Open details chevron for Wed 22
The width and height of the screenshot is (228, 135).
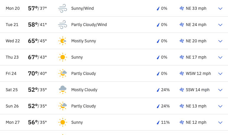220,41
